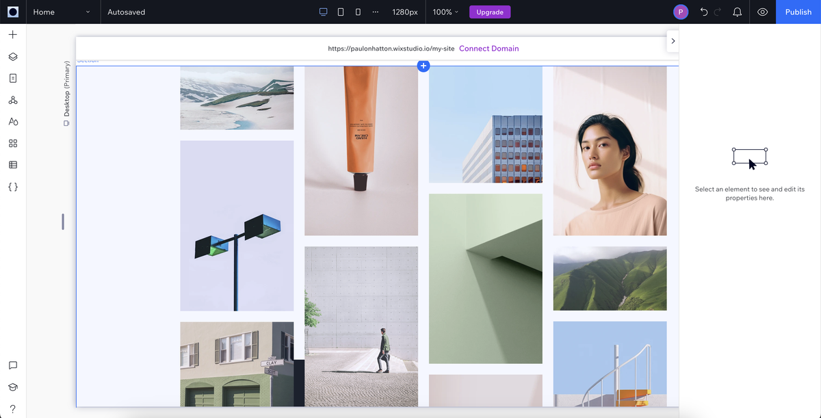Add a new section with the blue plus
Image resolution: width=821 pixels, height=418 pixels.
(423, 66)
